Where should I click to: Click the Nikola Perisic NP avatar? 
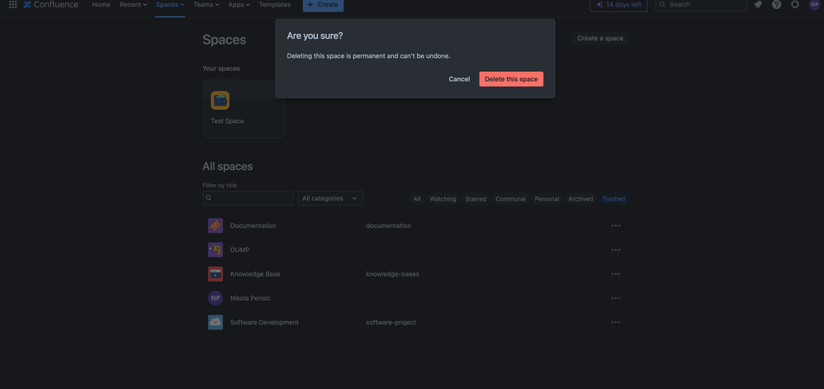215,298
